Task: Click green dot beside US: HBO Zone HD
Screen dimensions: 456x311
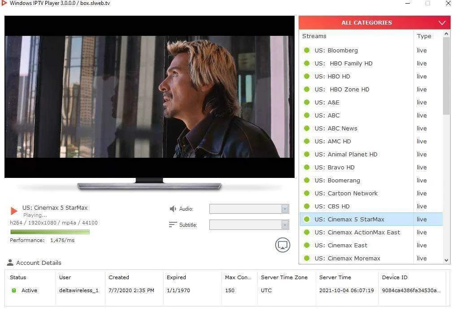Action: coord(307,89)
